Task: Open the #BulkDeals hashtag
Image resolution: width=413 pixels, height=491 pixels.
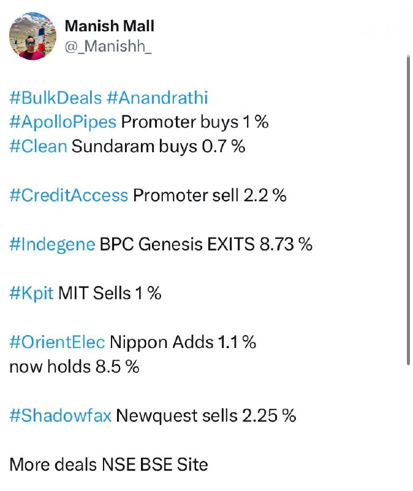Action: pyautogui.click(x=56, y=98)
